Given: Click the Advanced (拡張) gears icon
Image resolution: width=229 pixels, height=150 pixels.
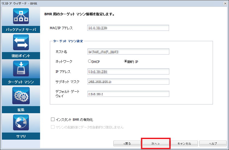Looking at the screenshot, I should tap(21, 96).
